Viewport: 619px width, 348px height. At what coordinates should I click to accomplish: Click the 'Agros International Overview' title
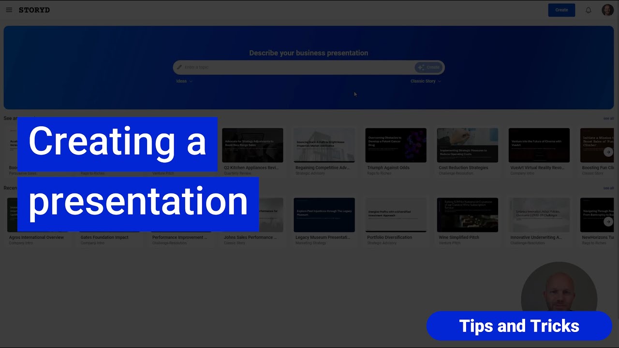click(36, 237)
